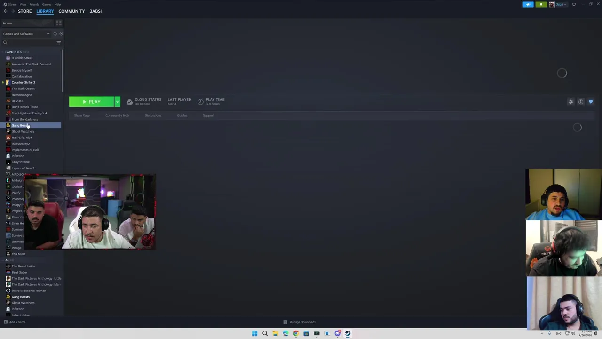Viewport: 602px width, 339px height.
Task: Open the Guides link
Action: tap(182, 115)
